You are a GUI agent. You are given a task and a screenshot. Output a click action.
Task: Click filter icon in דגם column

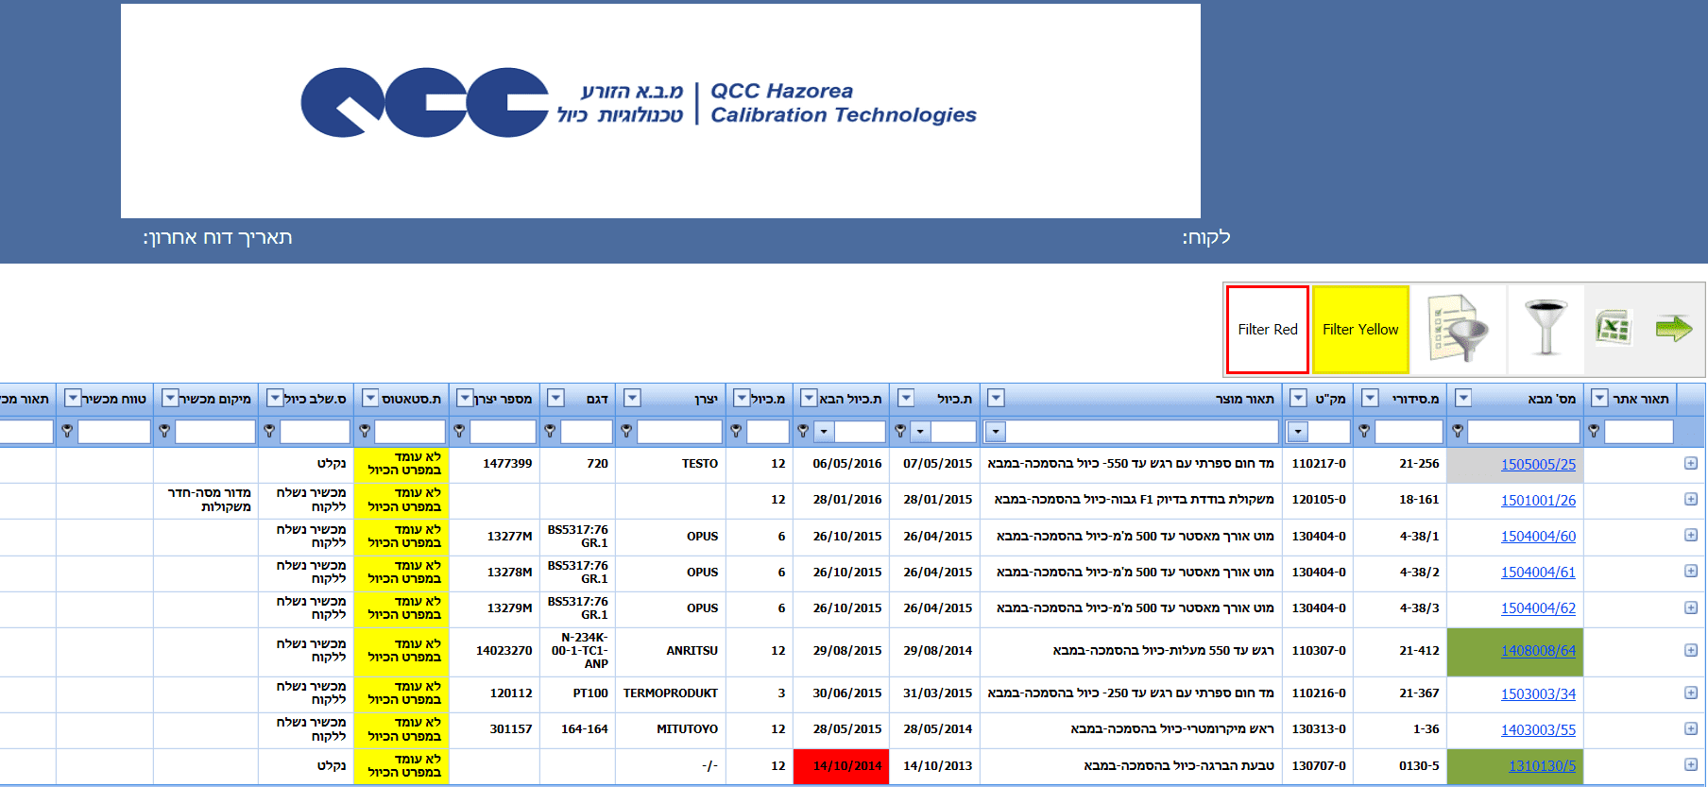550,432
